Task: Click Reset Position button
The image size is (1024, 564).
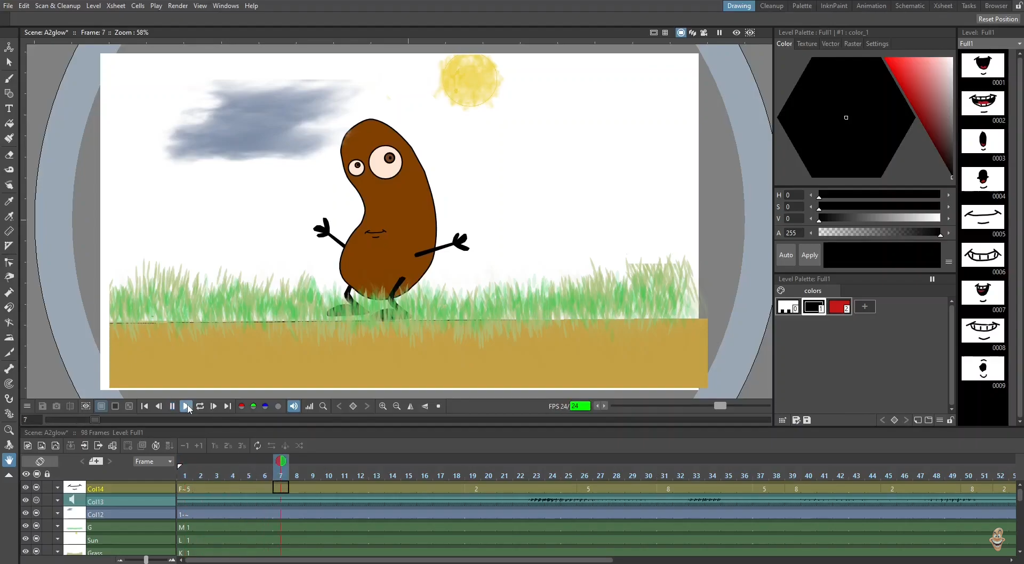Action: (x=998, y=19)
